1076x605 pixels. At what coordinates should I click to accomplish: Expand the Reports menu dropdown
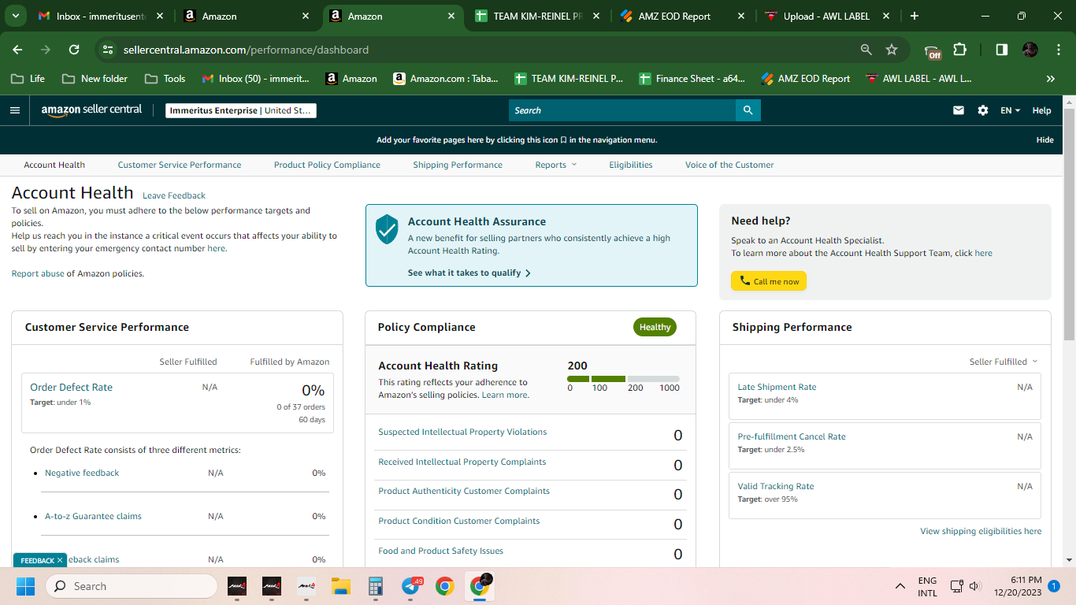pos(556,165)
